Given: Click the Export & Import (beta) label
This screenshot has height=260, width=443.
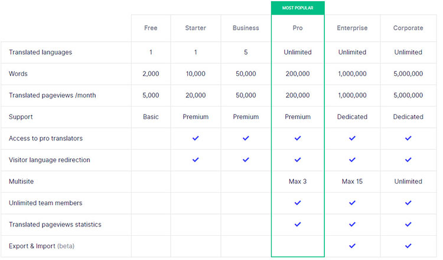Looking at the screenshot, I should [42, 246].
